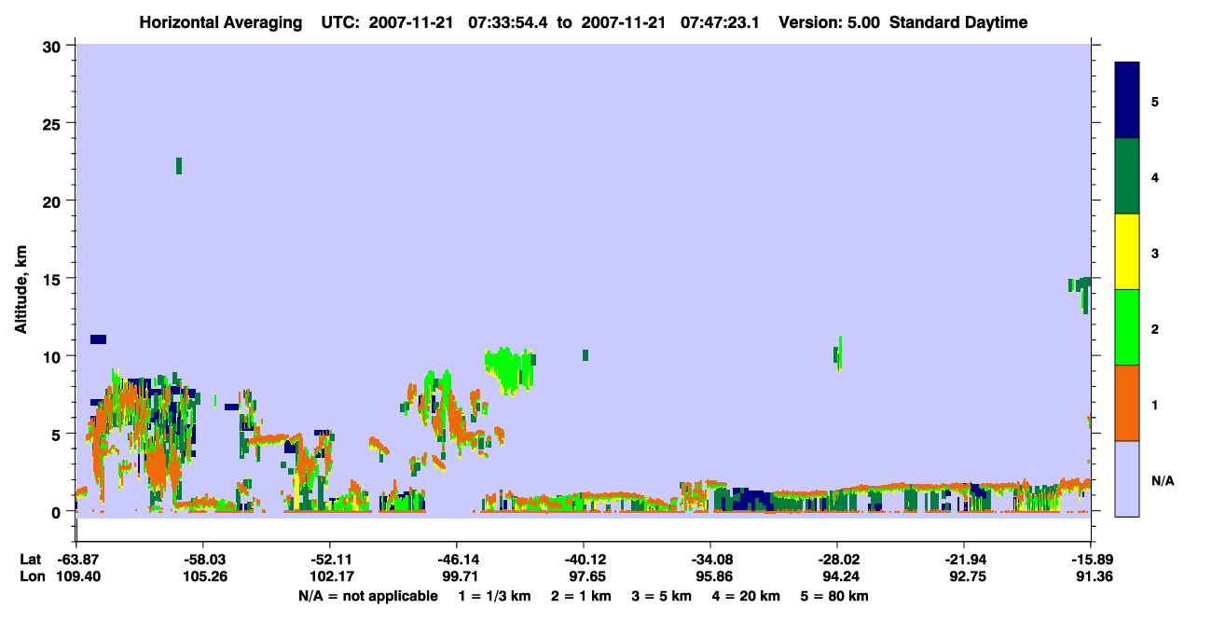The width and height of the screenshot is (1212, 622).
Task: Click the 'Standard Daytime' text in title
Action: click(x=958, y=22)
